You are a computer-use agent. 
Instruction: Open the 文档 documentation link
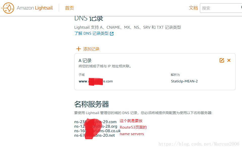193,8
